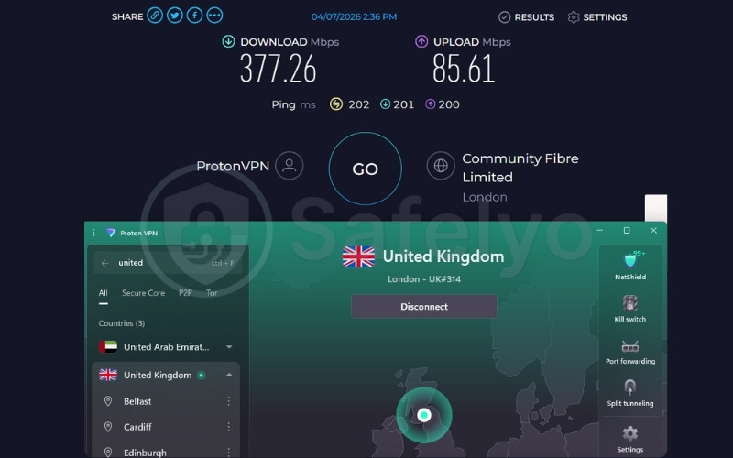
Task: Disconnect from the United Kingdom server
Action: point(424,307)
